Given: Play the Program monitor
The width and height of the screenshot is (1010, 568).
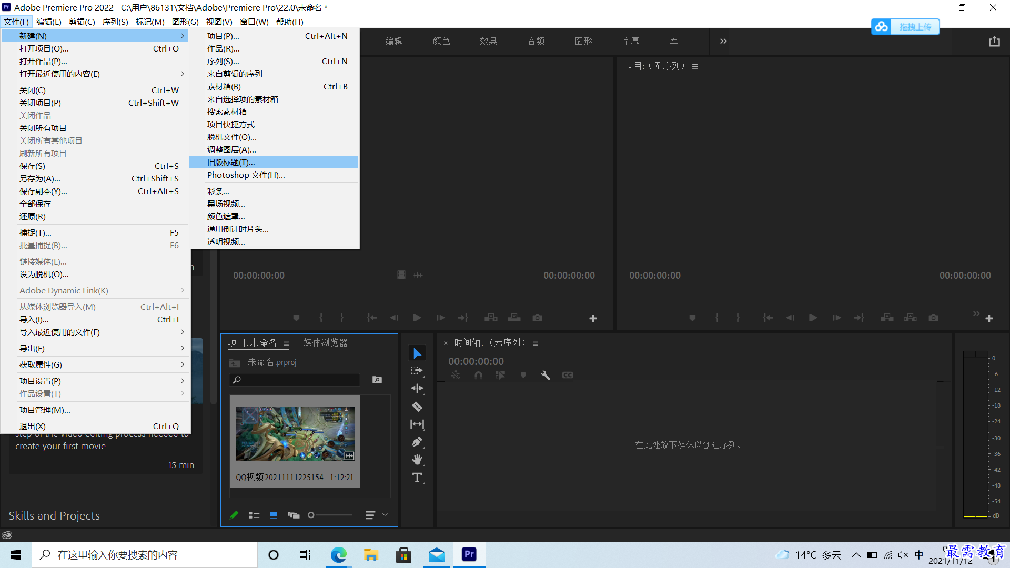Looking at the screenshot, I should [x=813, y=318].
